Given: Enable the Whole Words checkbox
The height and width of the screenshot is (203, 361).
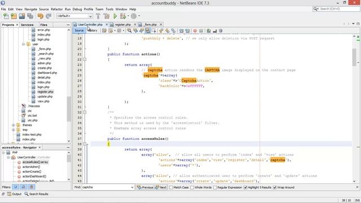Looking at the screenshot, I should click(x=192, y=187).
